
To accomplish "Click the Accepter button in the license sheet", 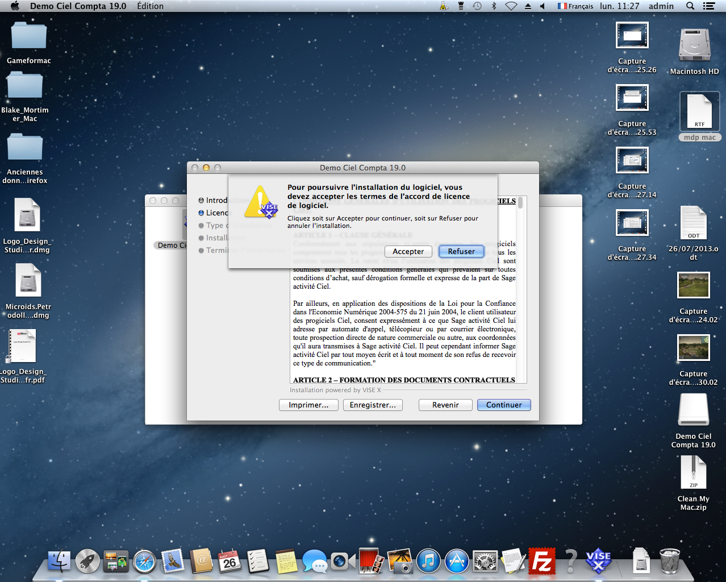I will [x=408, y=251].
